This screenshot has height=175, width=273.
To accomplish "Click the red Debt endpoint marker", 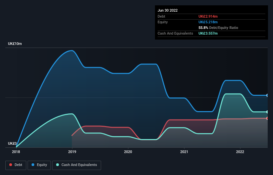I will [x=267, y=118].
